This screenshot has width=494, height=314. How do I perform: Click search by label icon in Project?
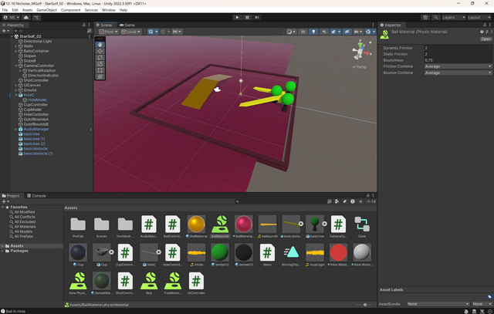[345, 201]
